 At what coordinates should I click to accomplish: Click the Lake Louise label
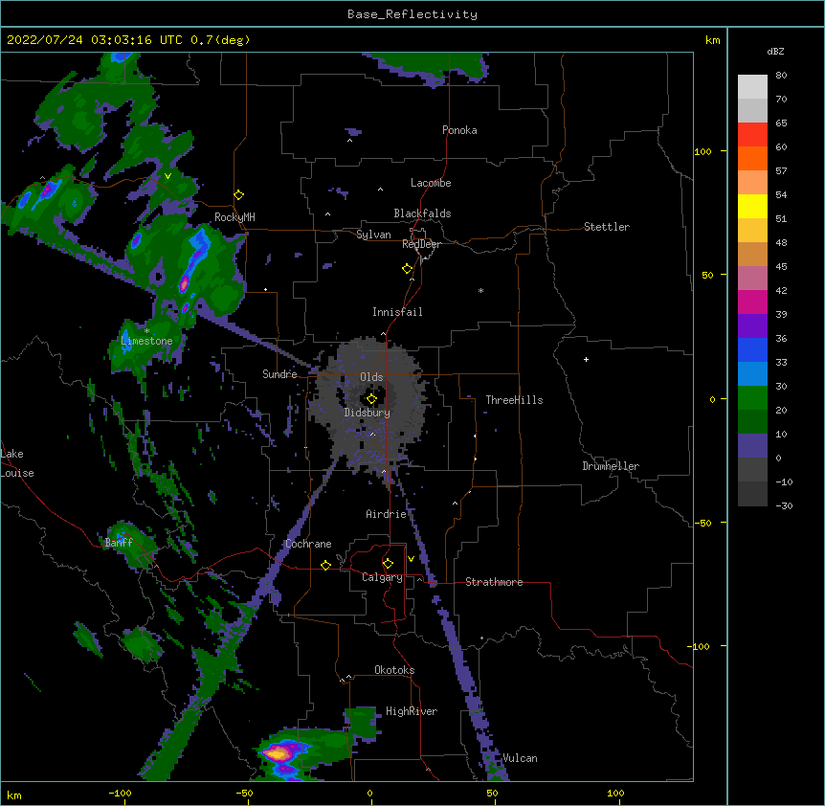[17, 463]
